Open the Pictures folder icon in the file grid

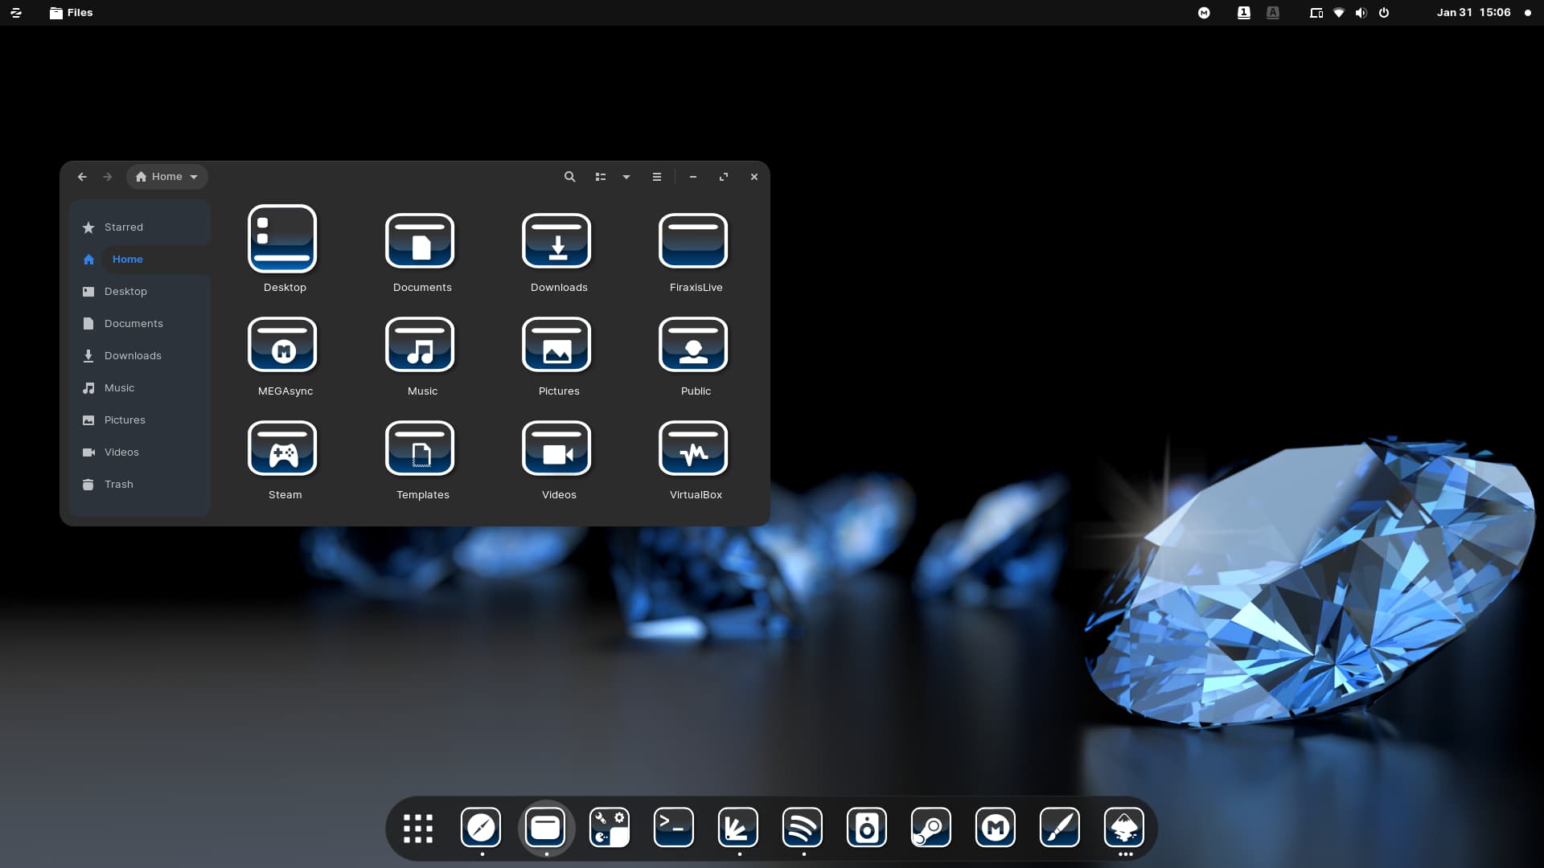[x=556, y=344]
